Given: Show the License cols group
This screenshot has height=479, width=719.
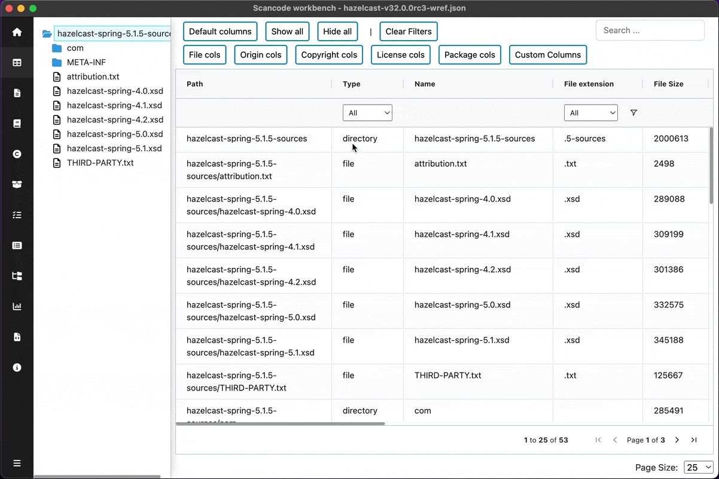Looking at the screenshot, I should click(401, 54).
